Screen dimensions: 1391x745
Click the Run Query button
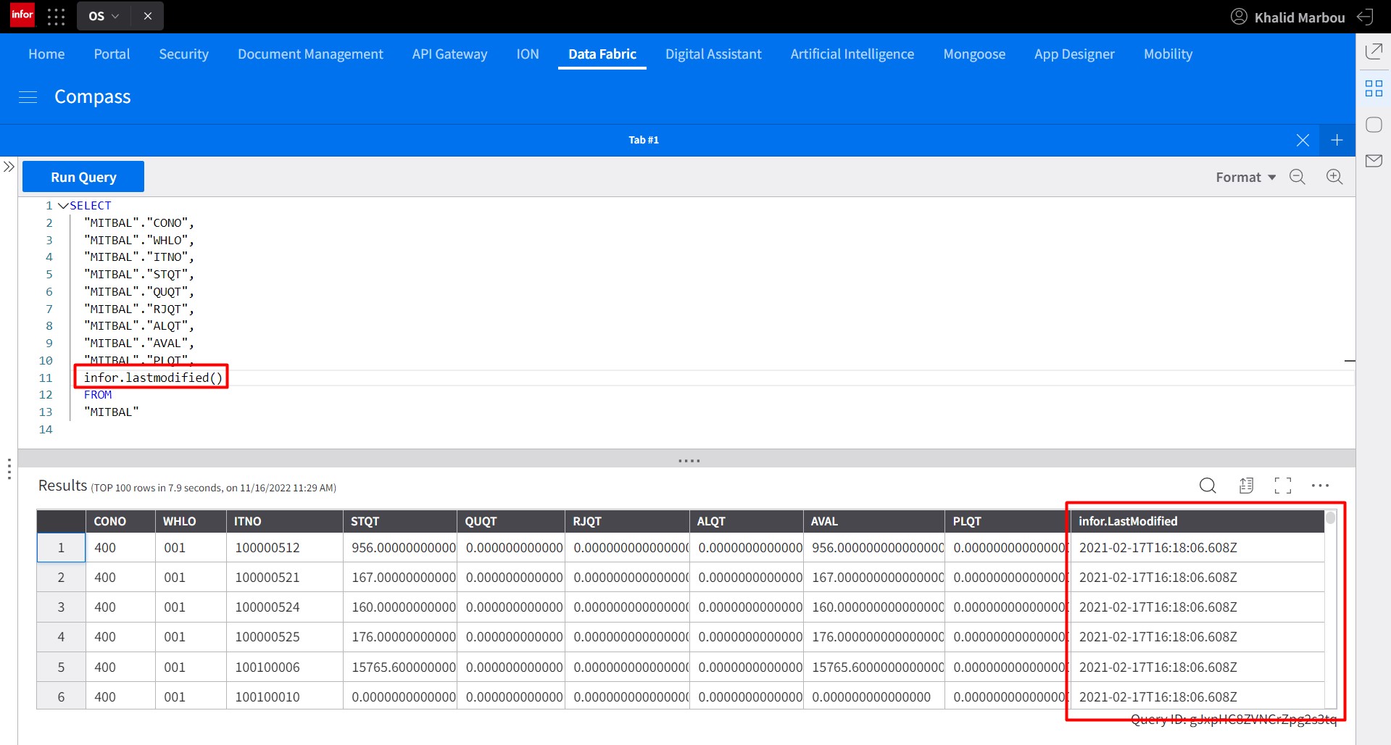point(83,177)
